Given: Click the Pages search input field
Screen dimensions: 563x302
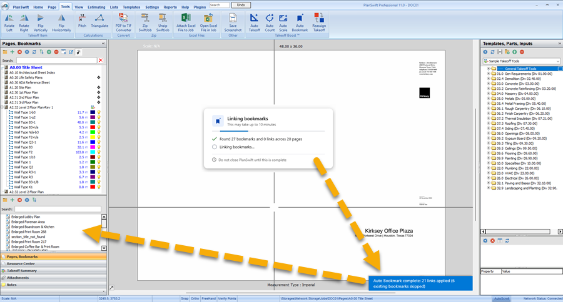Looking at the screenshot, I should 57,60.
